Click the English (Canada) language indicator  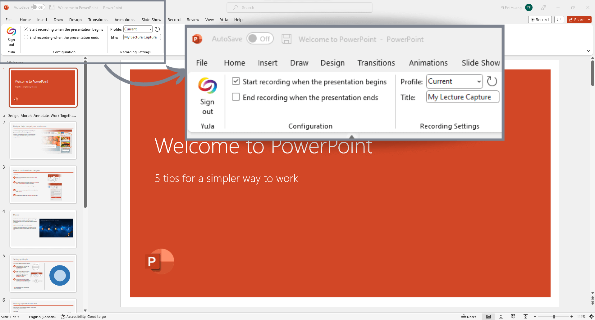tap(42, 317)
